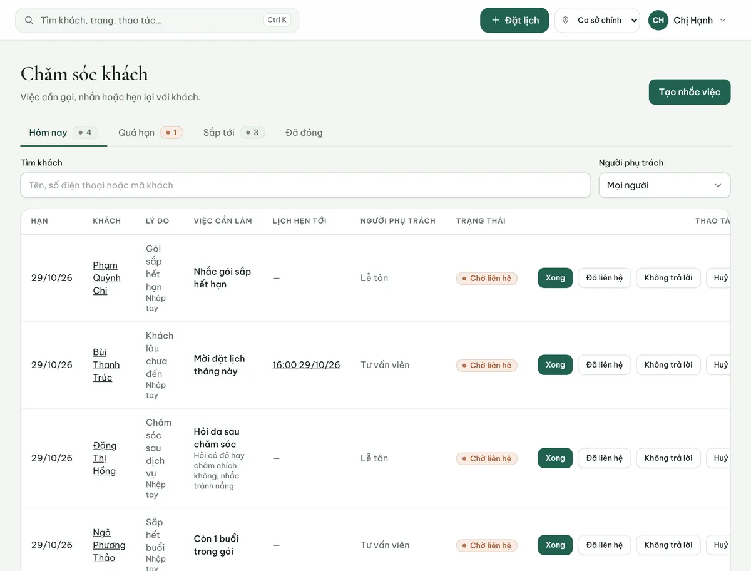Image resolution: width=751 pixels, height=571 pixels.
Task: Click reason Khách lâu chưa đến
Action: 160,354
